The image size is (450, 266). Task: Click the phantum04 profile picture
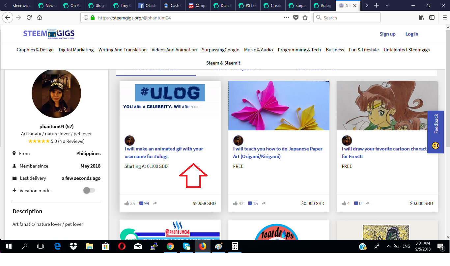coord(56,94)
